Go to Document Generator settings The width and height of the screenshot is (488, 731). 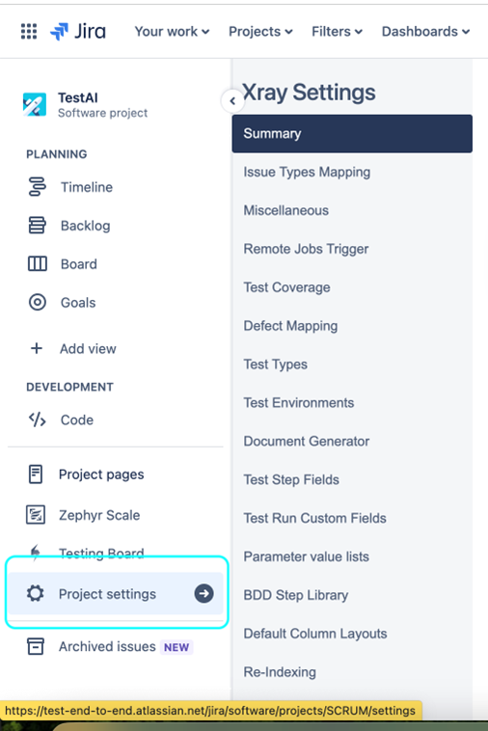tap(307, 441)
